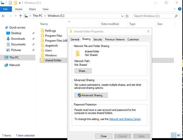The image size is (183, 140).
Task: Close the shared folder Properties dialog with X
Action: point(148,31)
